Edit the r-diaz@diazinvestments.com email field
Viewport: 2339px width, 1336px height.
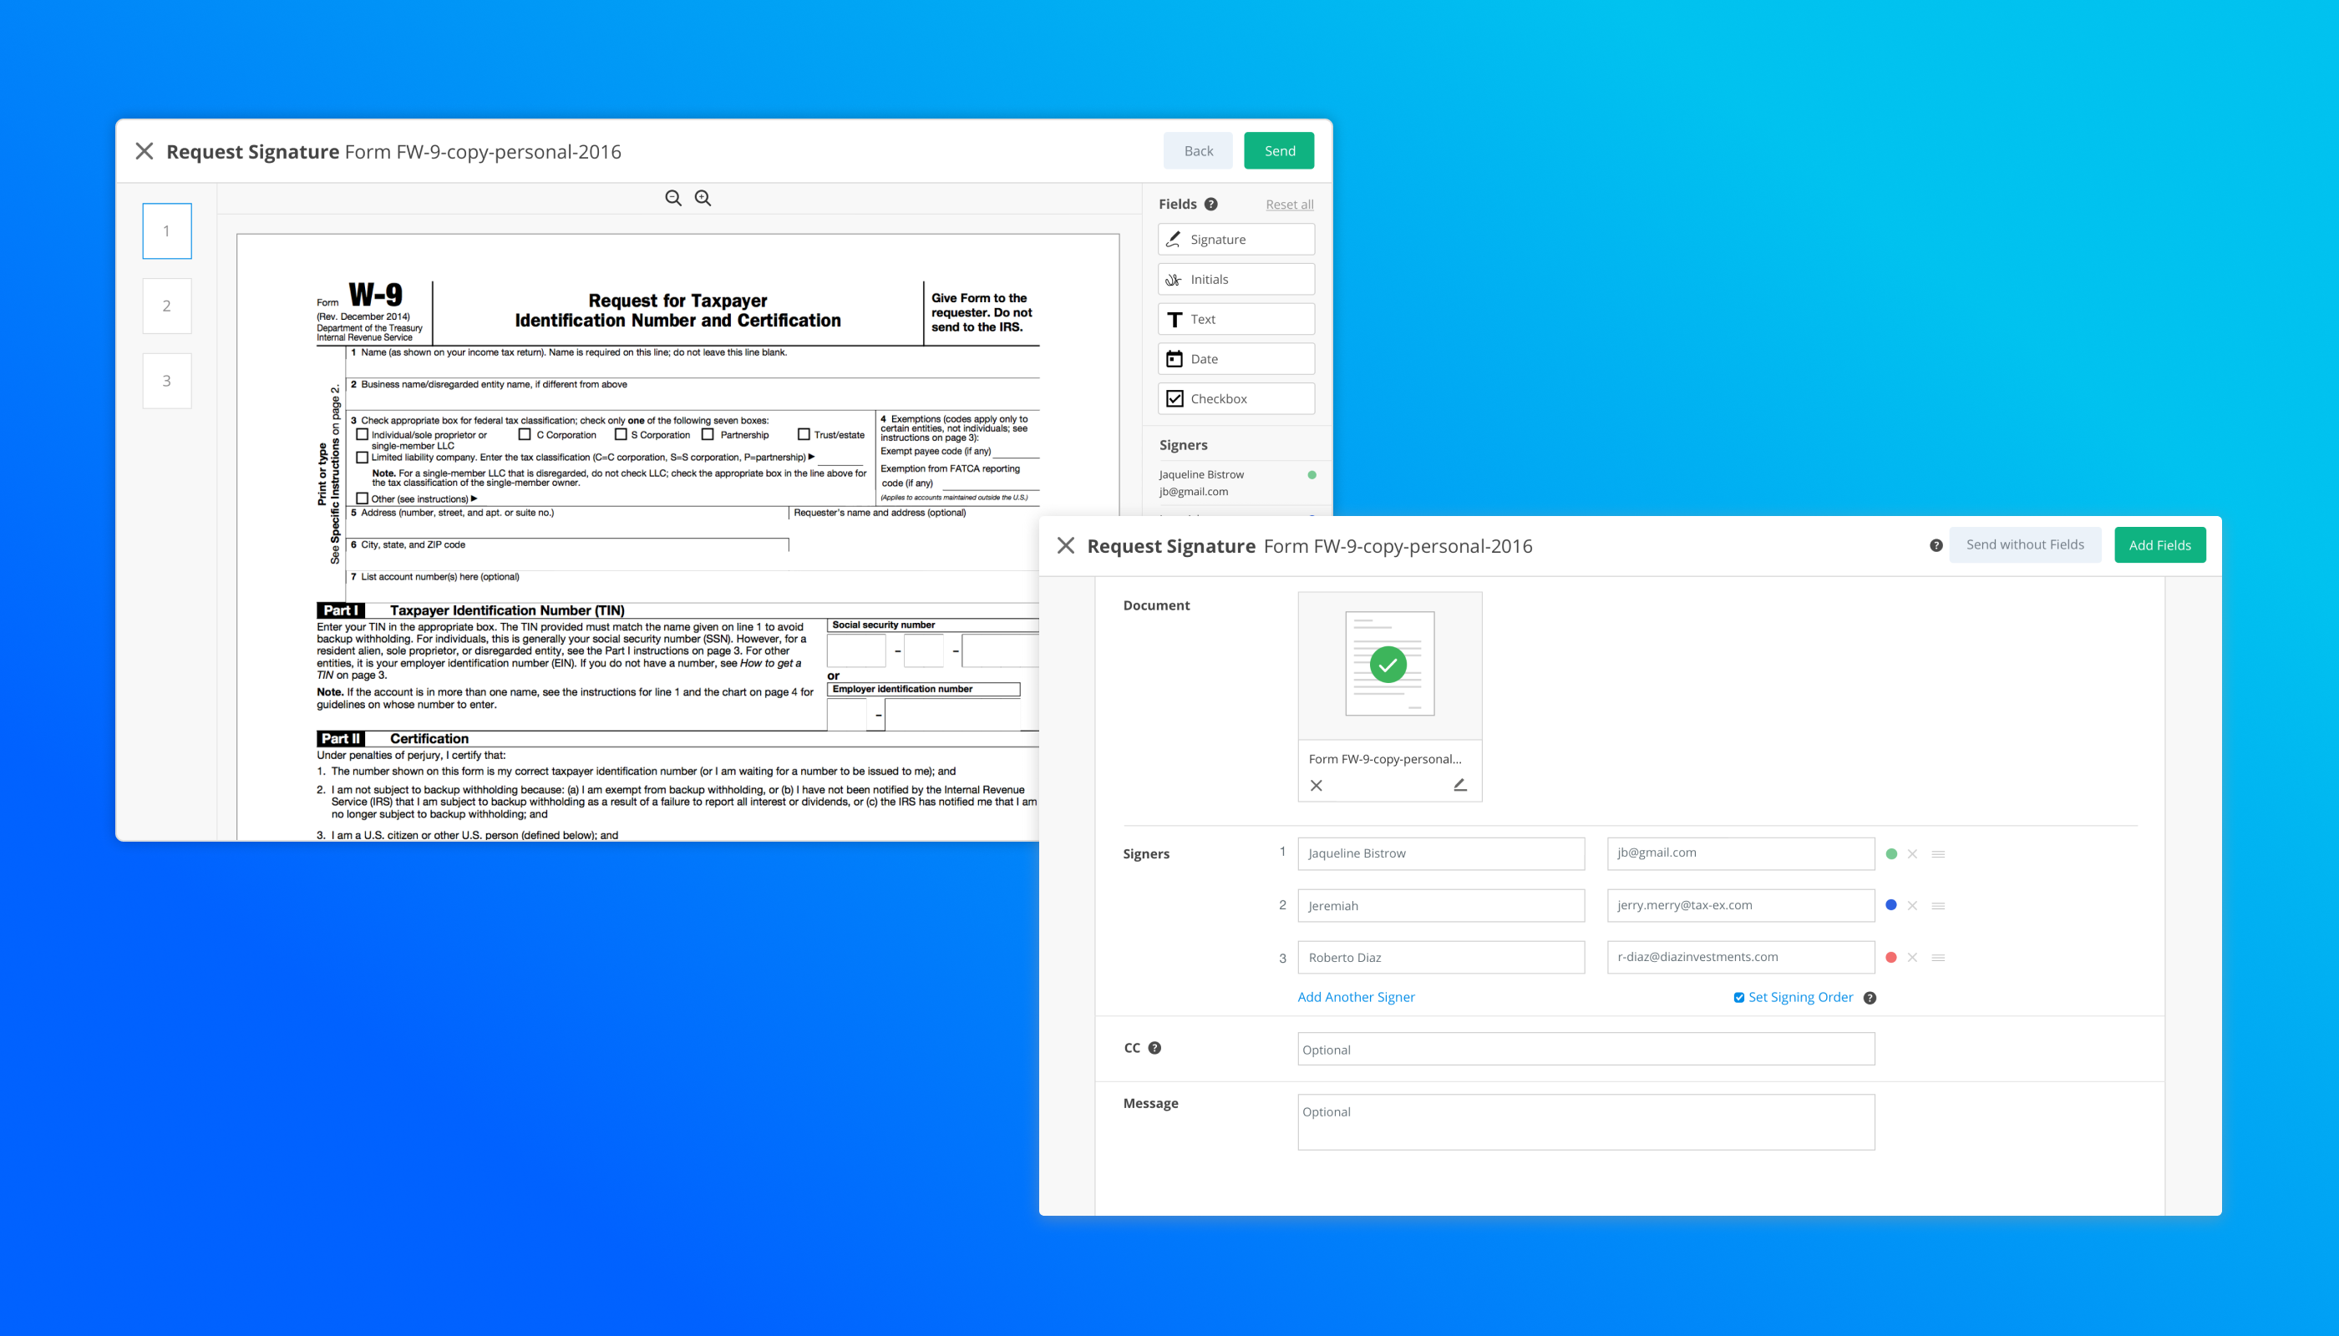pos(1741,957)
